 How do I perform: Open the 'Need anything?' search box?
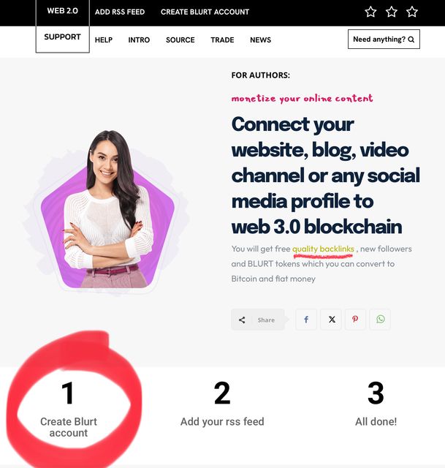pos(384,39)
